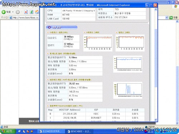Expand the Back button history dropdown arrow

[13, 12]
